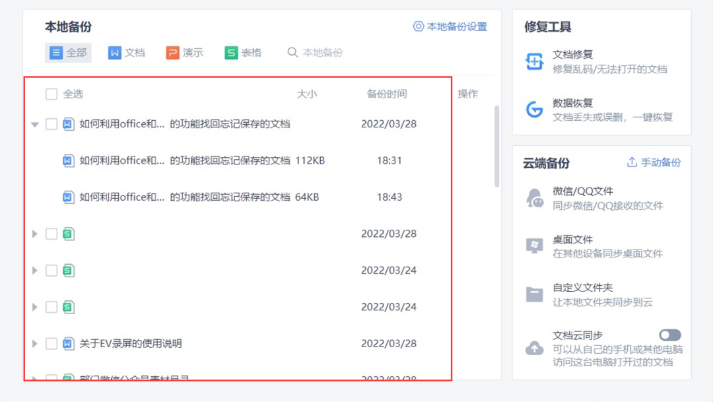The image size is (713, 402).
Task: Switch to the 文档 filter tab
Action: coord(126,53)
